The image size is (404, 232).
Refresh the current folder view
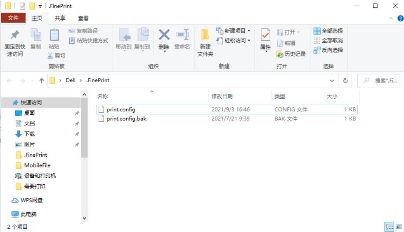[x=345, y=81]
